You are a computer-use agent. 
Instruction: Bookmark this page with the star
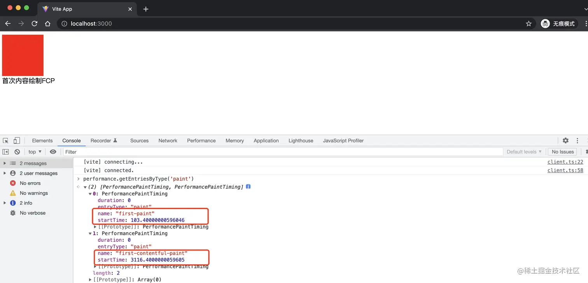pyautogui.click(x=528, y=24)
